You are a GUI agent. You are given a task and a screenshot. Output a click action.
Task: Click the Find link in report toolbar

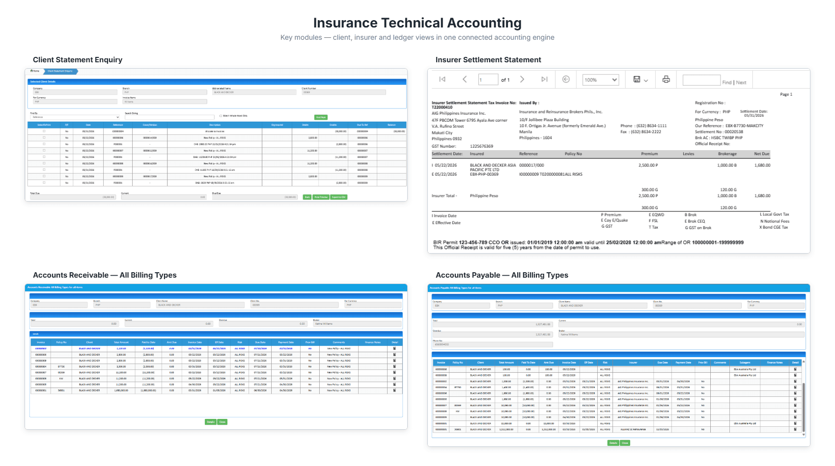tap(727, 82)
